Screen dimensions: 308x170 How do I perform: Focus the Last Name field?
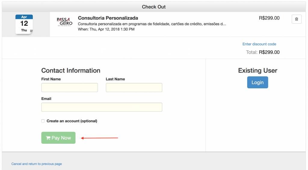click(x=134, y=87)
